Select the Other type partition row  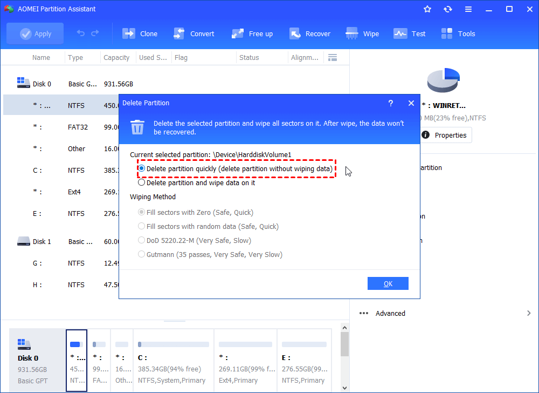point(61,148)
